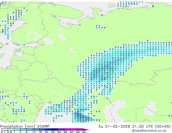Click the legend swatch between 25 and 30
The width and height of the screenshot is (172, 133).
click(x=55, y=129)
